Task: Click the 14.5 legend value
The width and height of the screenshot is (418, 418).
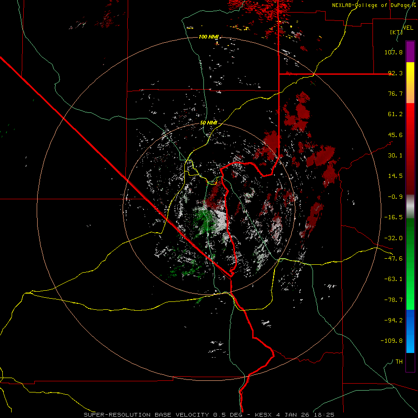Action: 395,176
